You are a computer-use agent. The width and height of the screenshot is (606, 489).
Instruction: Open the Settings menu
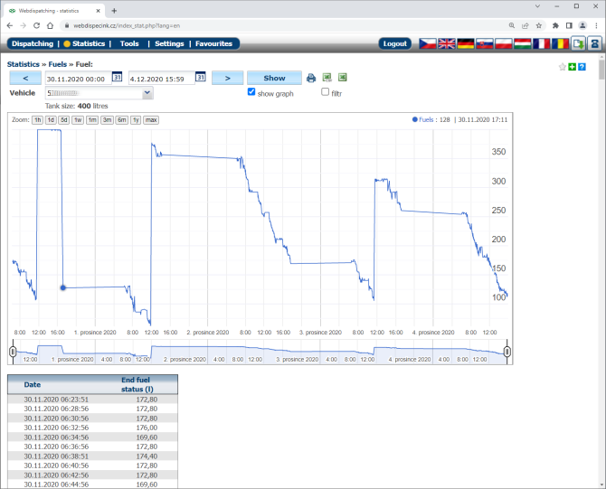point(169,43)
